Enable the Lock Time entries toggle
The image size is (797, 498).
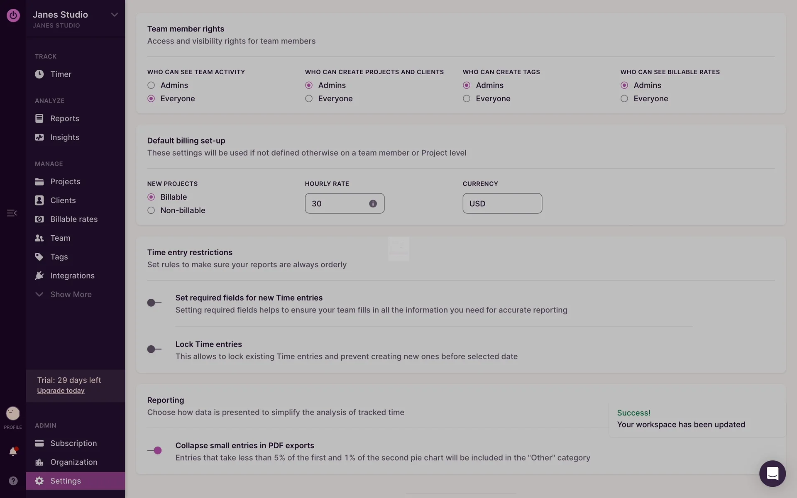point(154,349)
